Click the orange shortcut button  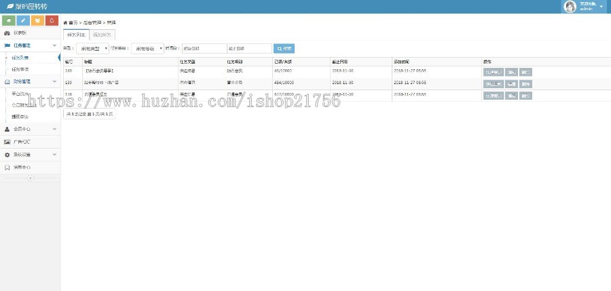click(x=37, y=20)
